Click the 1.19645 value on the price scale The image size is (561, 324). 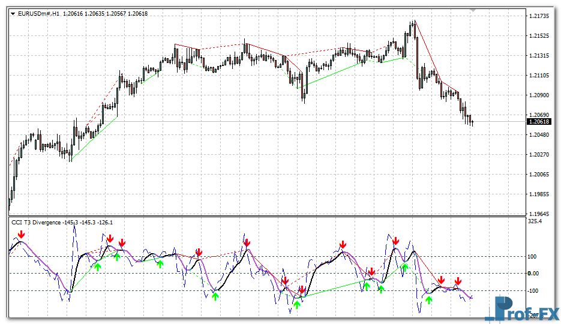pyautogui.click(x=539, y=214)
